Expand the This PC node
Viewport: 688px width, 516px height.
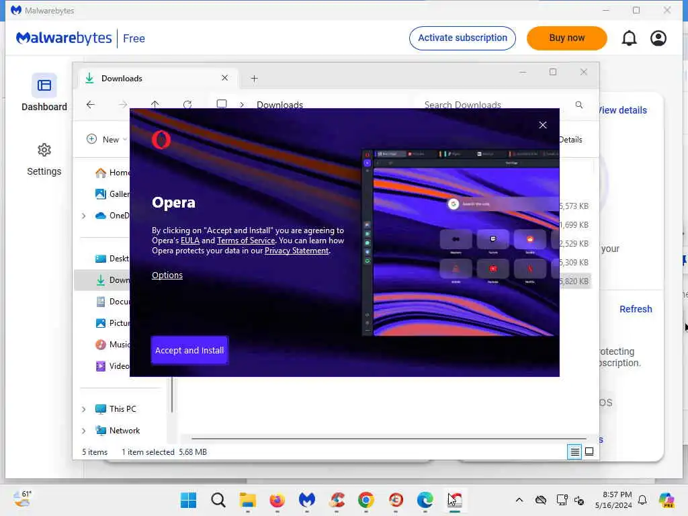point(83,409)
